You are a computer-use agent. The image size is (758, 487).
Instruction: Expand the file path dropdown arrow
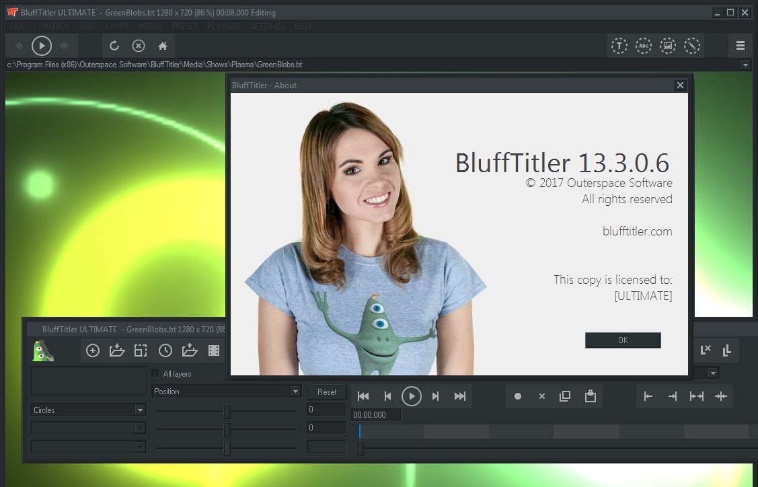tap(745, 65)
